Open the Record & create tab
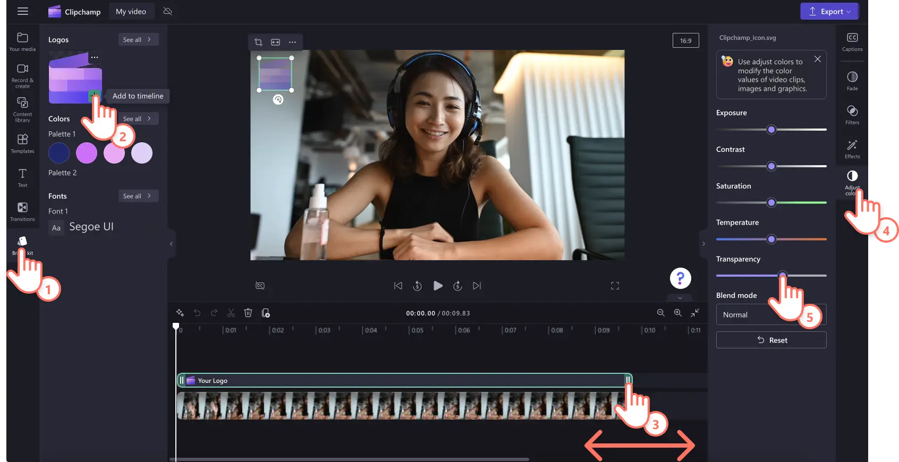Viewport: 899px width, 462px height. pos(22,76)
